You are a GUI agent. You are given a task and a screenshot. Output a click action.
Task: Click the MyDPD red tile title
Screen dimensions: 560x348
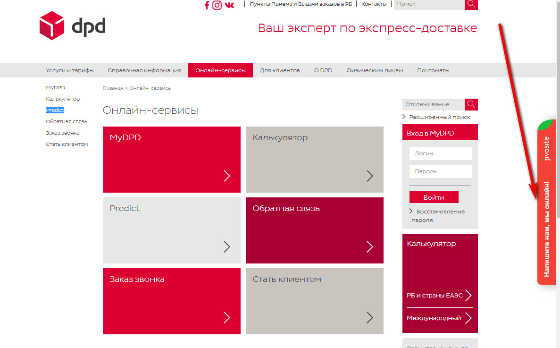point(125,137)
